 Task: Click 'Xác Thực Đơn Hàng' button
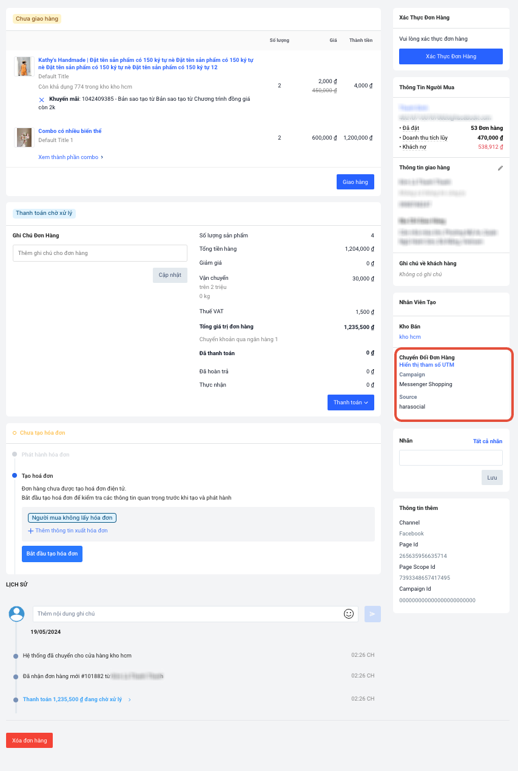451,56
